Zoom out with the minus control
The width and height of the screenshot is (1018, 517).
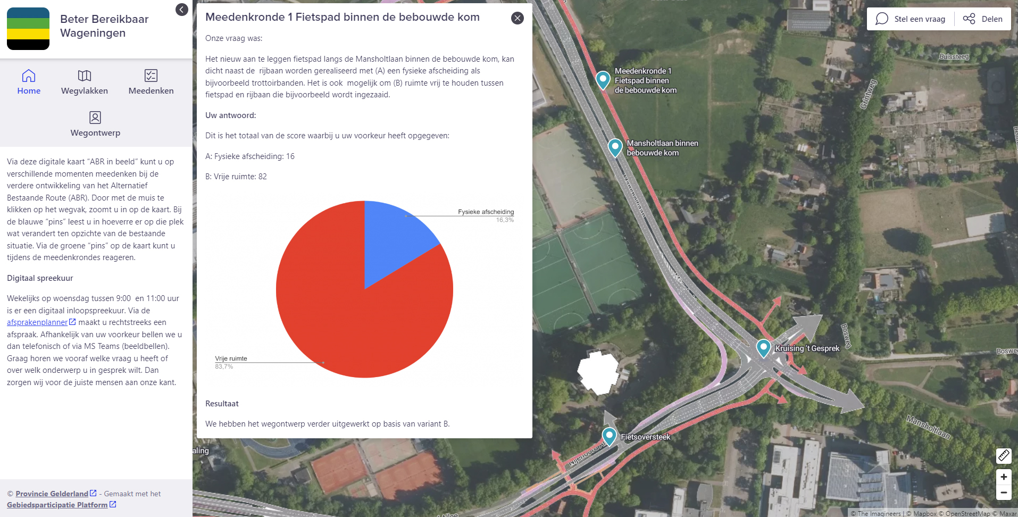1004,493
